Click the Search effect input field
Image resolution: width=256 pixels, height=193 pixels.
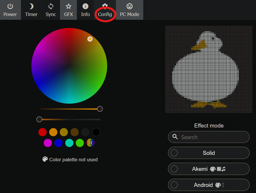coord(213,137)
